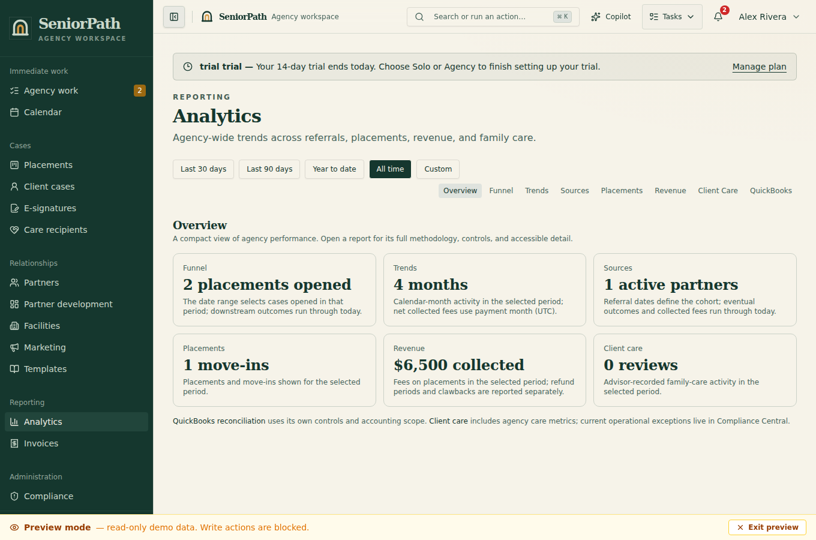The width and height of the screenshot is (816, 540).
Task: Click the Agency work checklist icon
Action: [14, 91]
